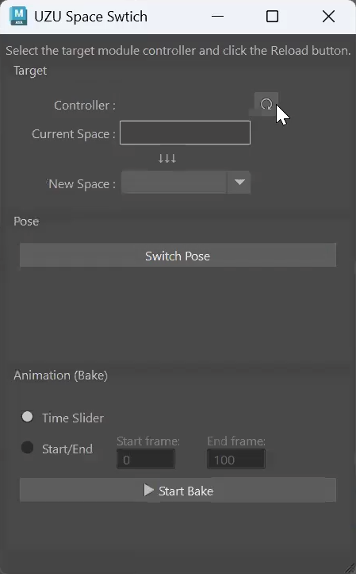This screenshot has width=356, height=574.
Task: Click the Reload controller icon button
Action: [x=266, y=104]
